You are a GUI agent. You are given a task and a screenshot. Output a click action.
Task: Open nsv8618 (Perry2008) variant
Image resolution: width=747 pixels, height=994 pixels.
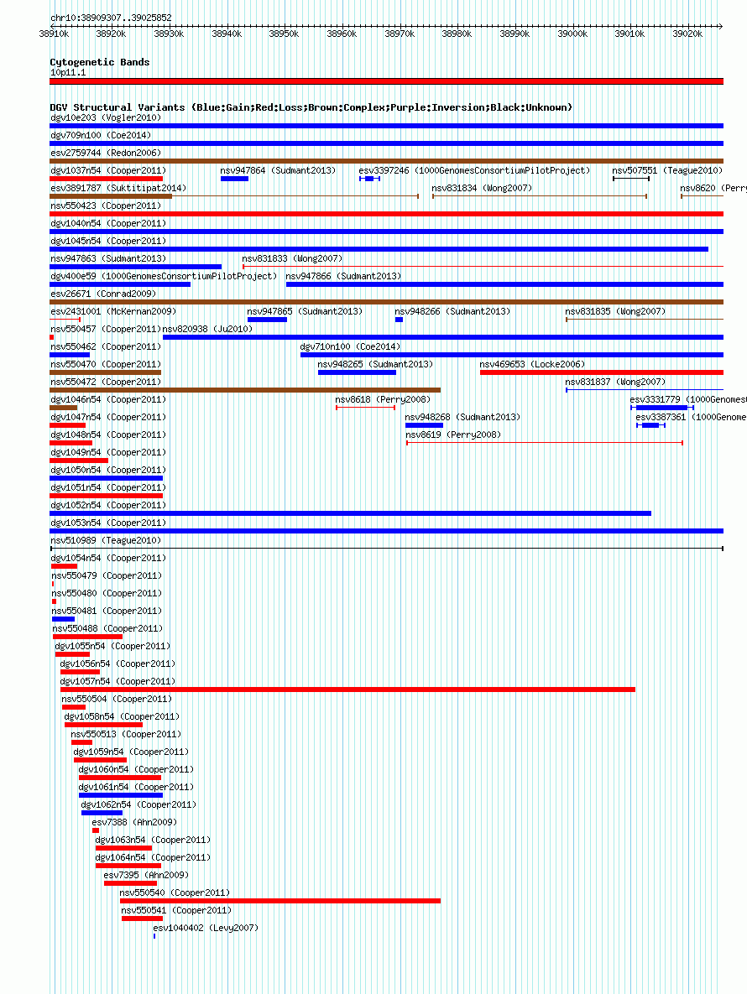383,400
